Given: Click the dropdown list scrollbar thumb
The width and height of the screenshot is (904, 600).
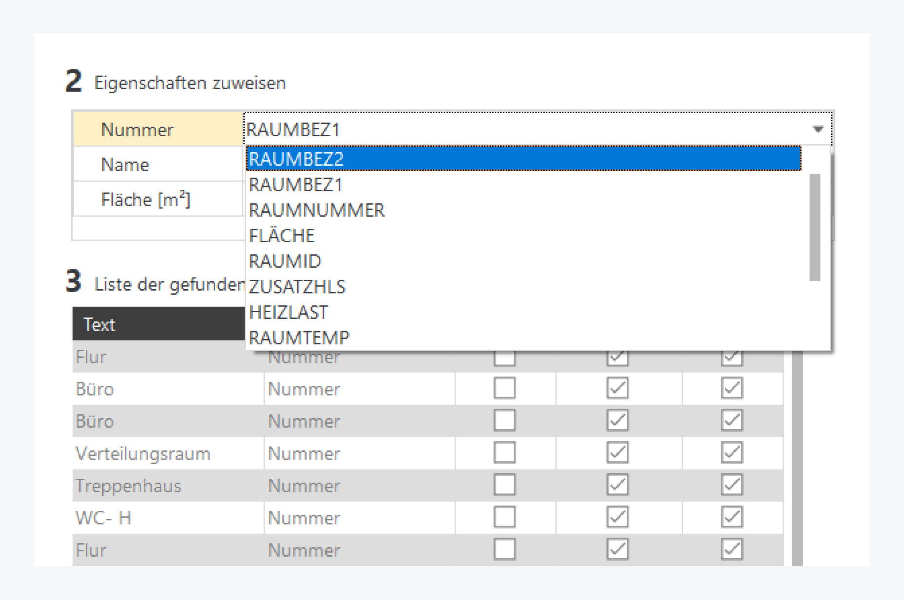Looking at the screenshot, I should coord(815,227).
